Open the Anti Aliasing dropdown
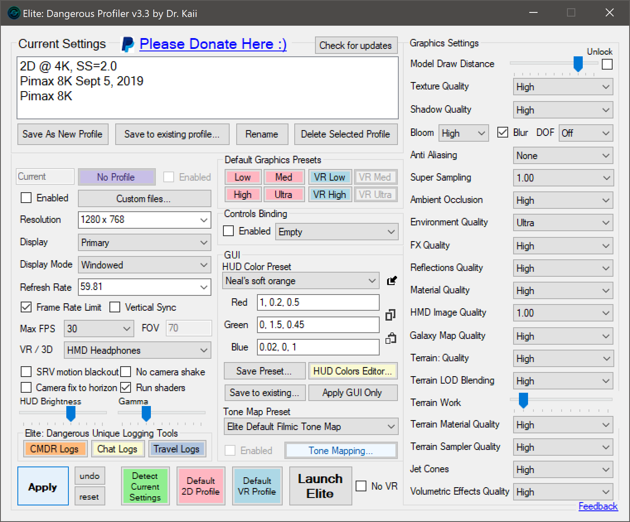This screenshot has height=522, width=630. coord(563,156)
